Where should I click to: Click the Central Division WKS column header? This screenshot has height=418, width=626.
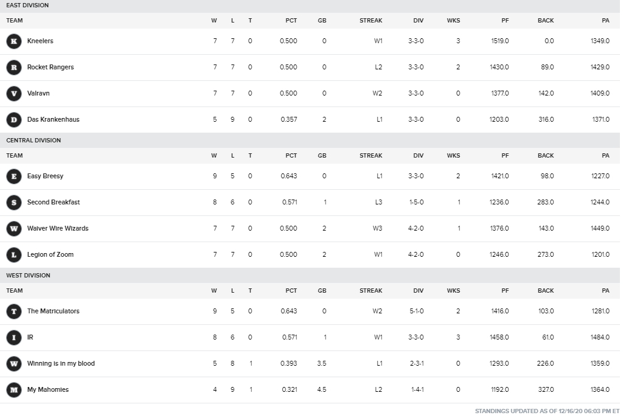click(453, 155)
